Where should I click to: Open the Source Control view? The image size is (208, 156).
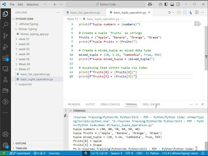(x=6, y=36)
